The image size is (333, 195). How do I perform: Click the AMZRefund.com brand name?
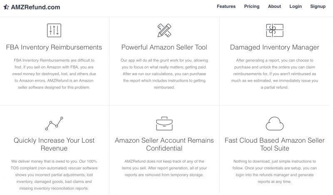point(35,7)
